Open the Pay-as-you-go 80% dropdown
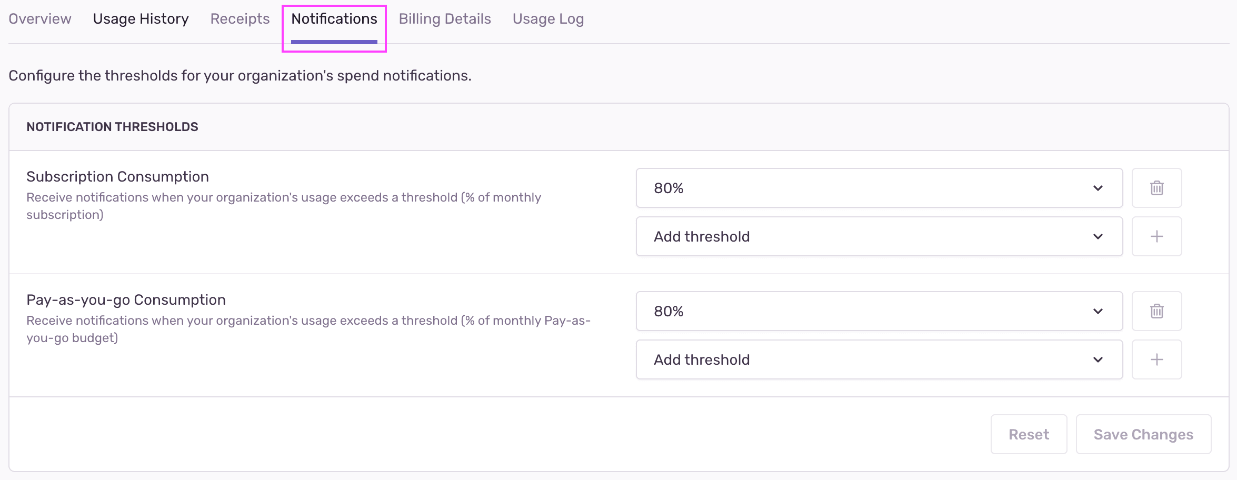 pos(879,311)
